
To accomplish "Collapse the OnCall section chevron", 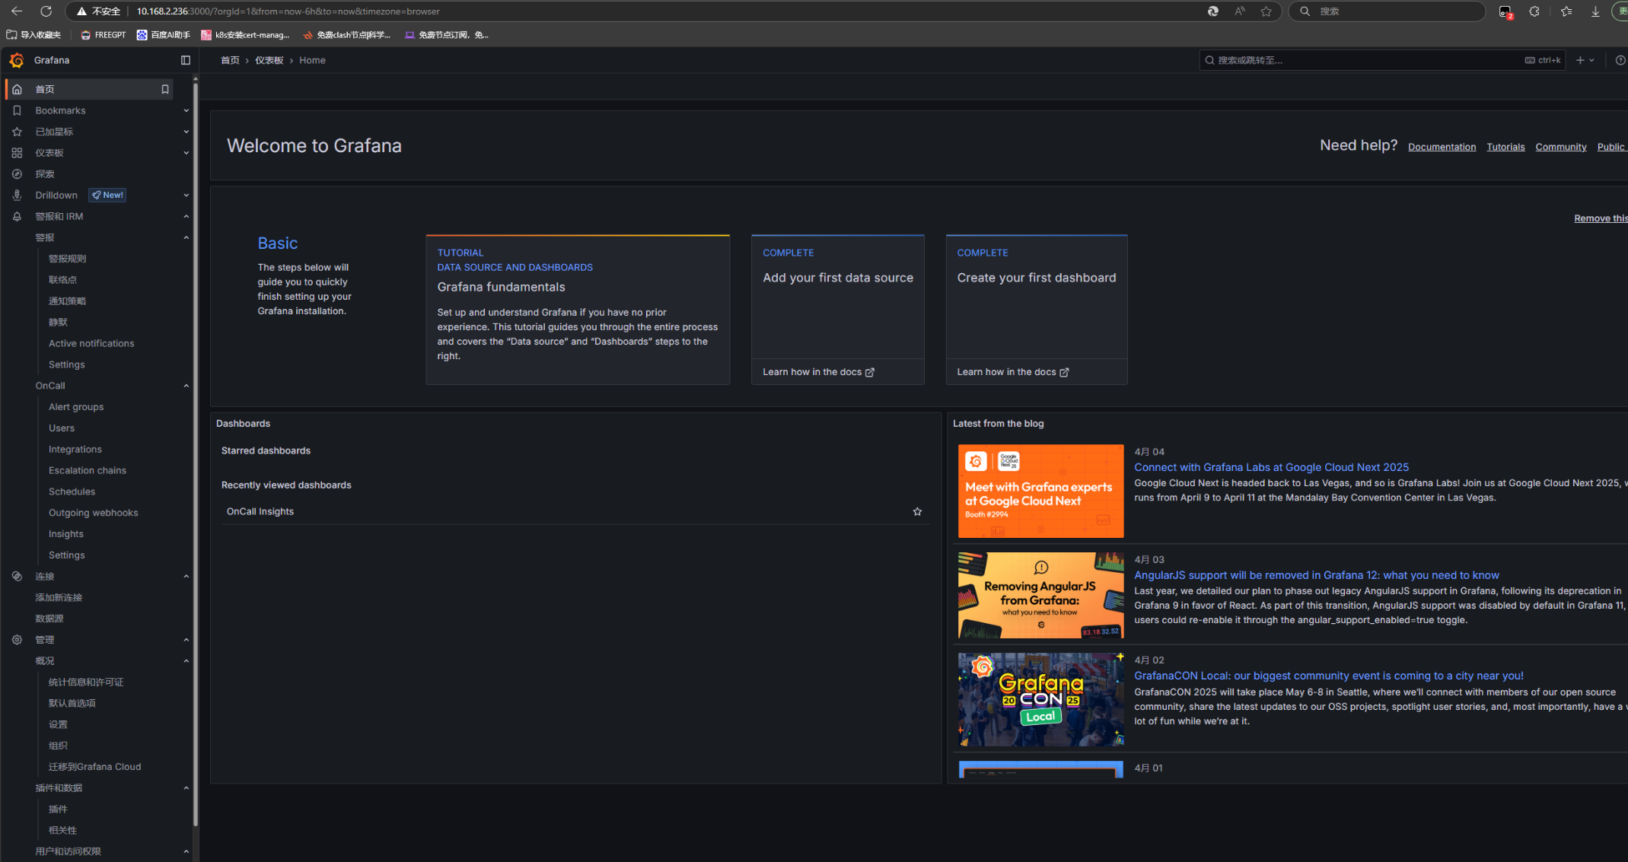I will tap(186, 386).
